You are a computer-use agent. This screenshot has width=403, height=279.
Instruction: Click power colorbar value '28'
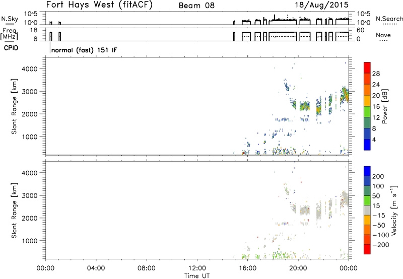pyautogui.click(x=376, y=74)
